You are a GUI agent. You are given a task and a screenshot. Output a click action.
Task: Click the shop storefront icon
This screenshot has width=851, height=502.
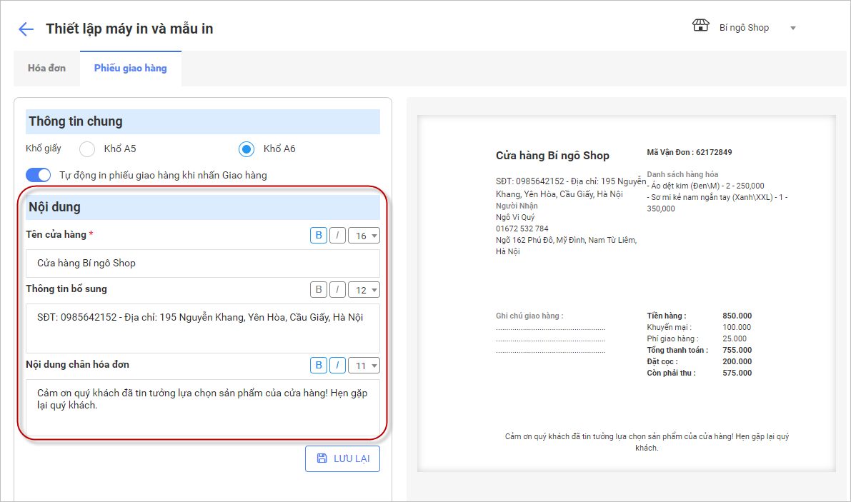(x=700, y=26)
